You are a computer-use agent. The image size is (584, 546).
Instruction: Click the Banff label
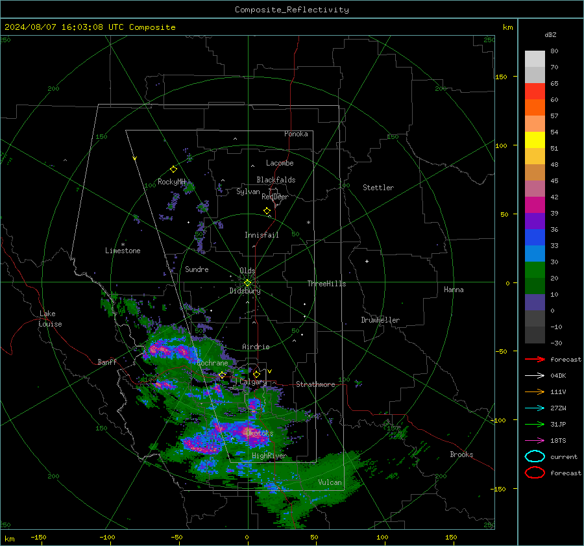click(x=107, y=362)
